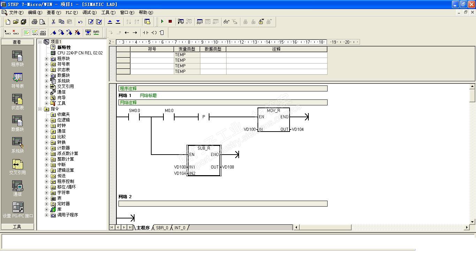Viewport: 476px width, 268px height.
Task: Compile the program with the first checkmark icon
Action: (91, 22)
